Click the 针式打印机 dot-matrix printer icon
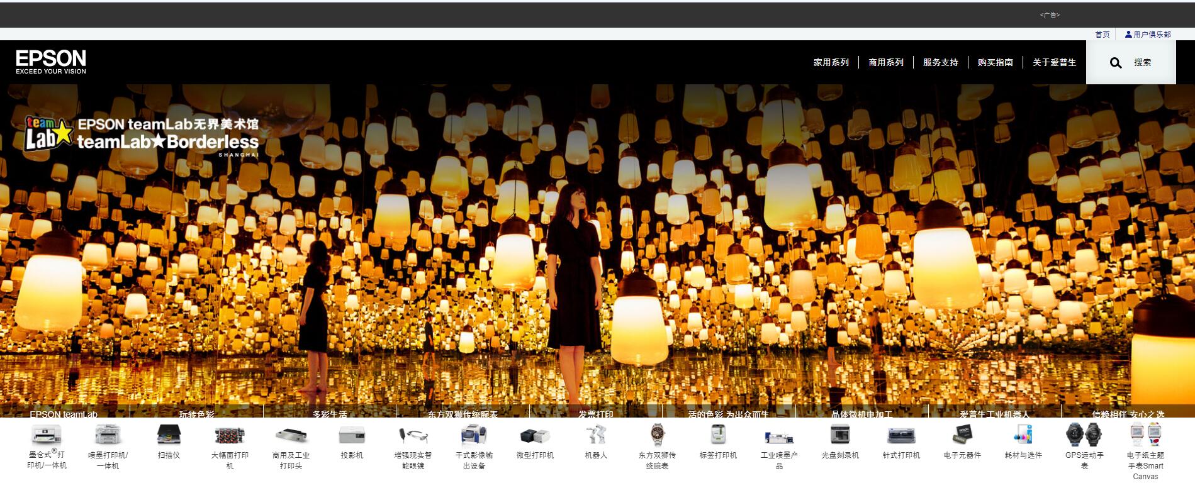Viewport: 1195px width, 488px height. tap(901, 435)
